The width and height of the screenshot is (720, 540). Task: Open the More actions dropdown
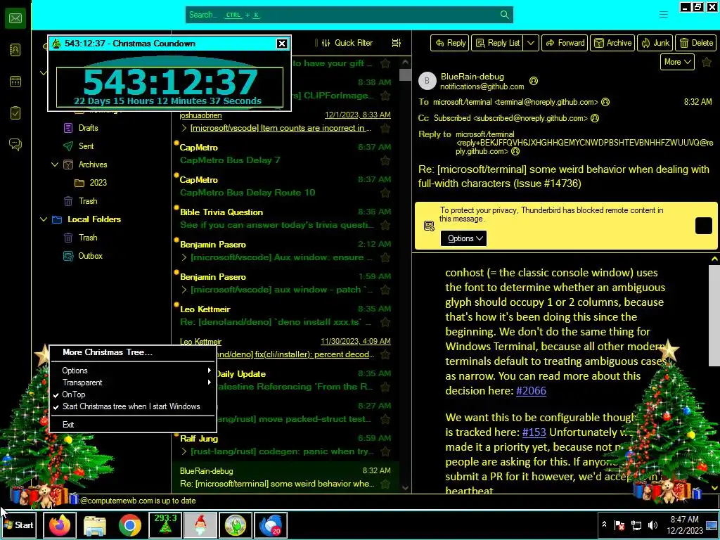point(677,62)
